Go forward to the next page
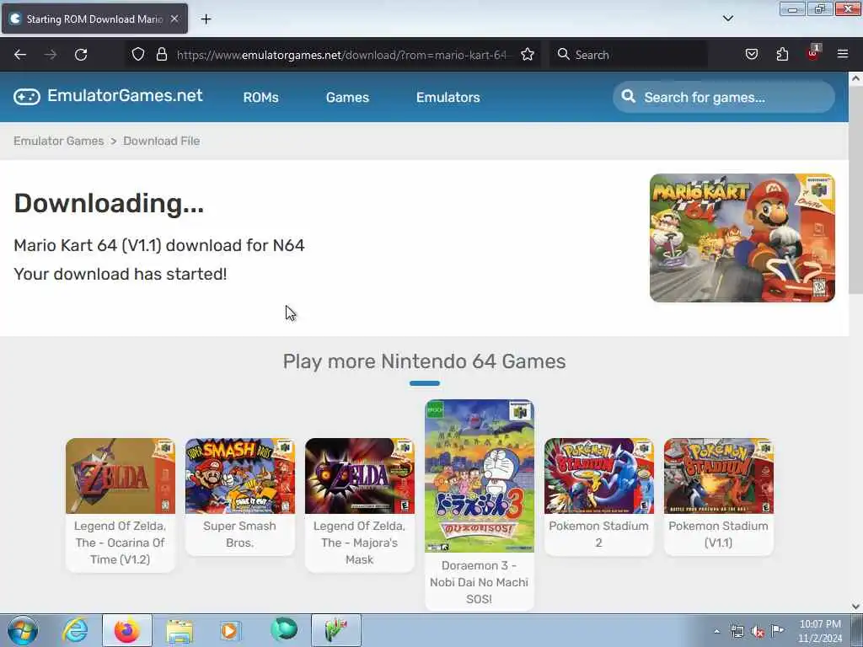This screenshot has width=863, height=647. (51, 55)
